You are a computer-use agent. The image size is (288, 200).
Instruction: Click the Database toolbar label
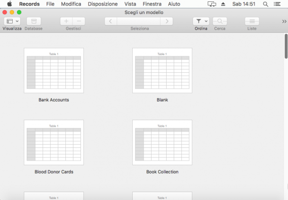[x=33, y=29]
